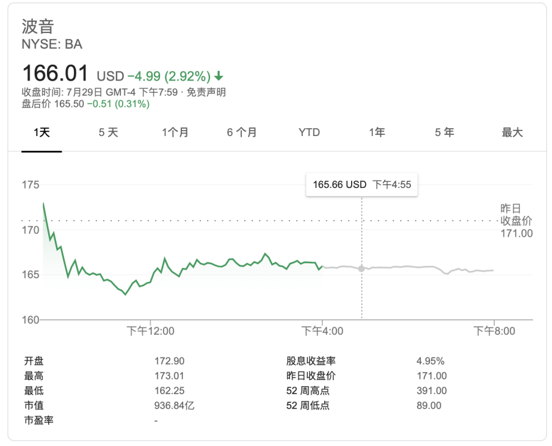Select the YTD tab
552x446 pixels.
tap(309, 132)
